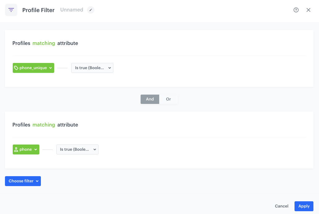Click the Unnamed filter name field
The height and width of the screenshot is (214, 319).
[72, 10]
